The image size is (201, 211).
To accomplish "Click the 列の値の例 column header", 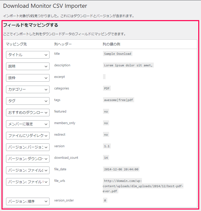I will 111,44.
